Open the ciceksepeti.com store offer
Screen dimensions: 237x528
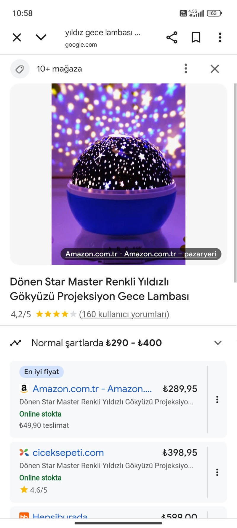(x=68, y=453)
